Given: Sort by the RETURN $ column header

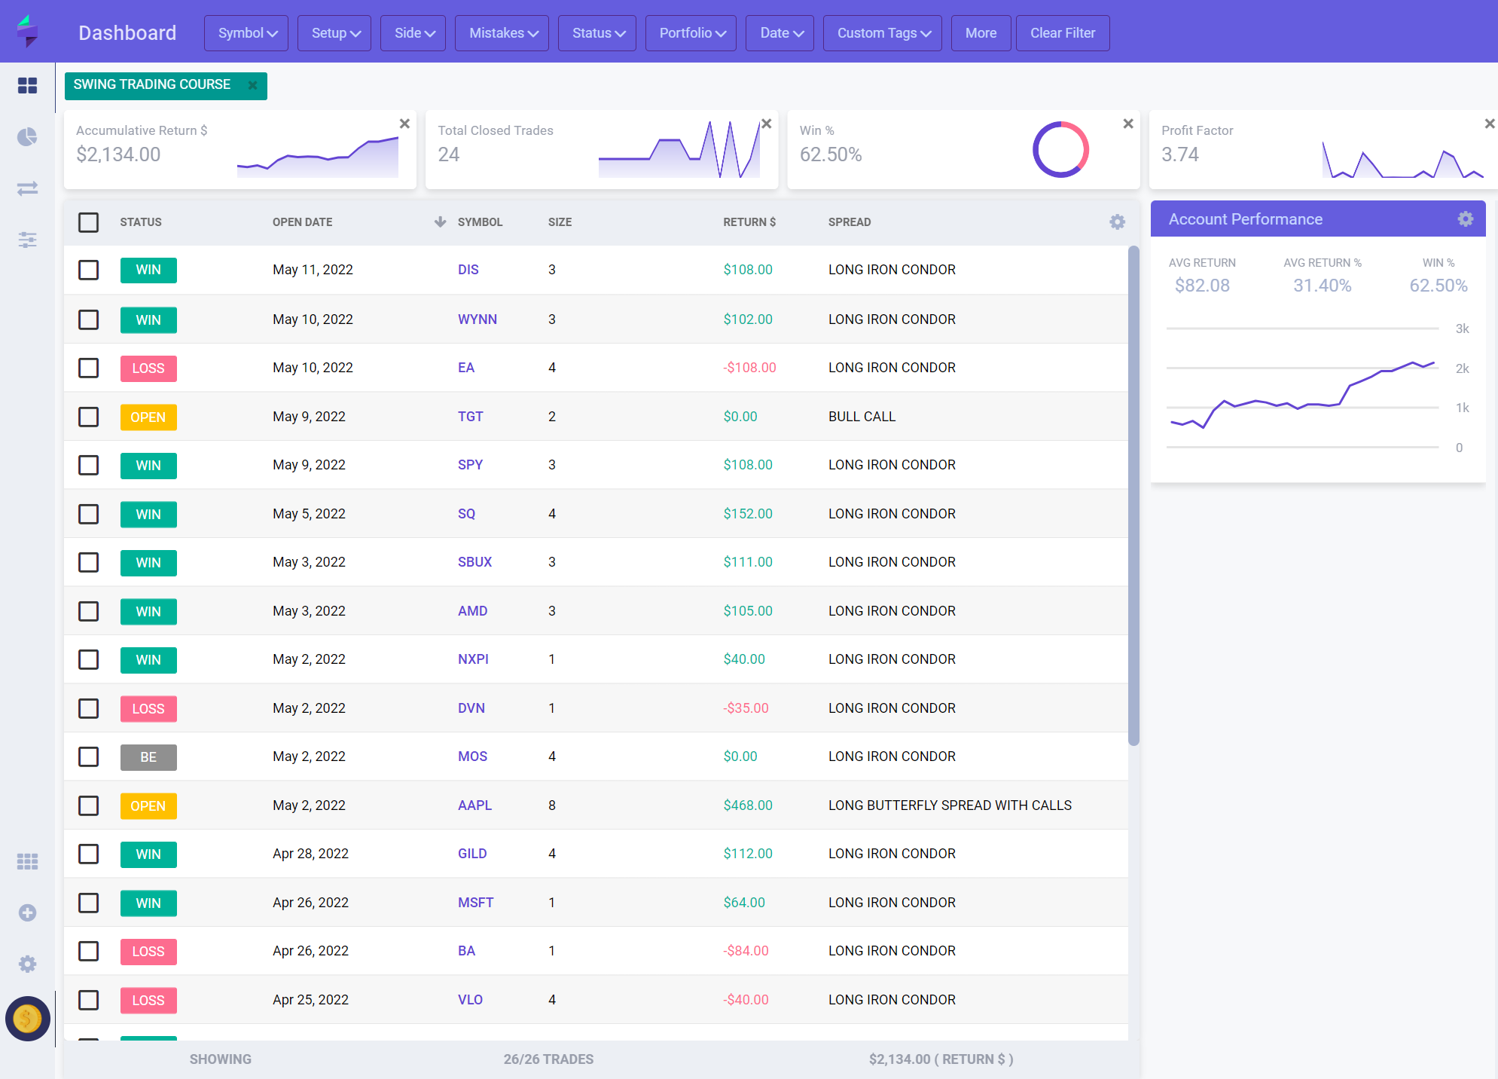Looking at the screenshot, I should (749, 222).
